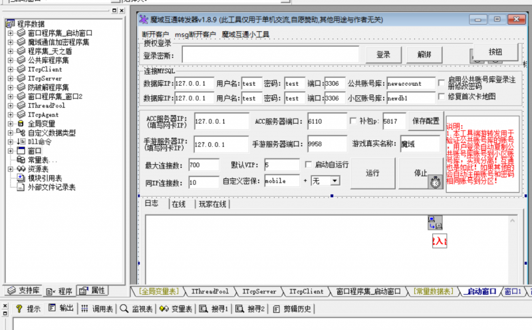The image size is (532, 330).
Task: Expand the Dll命令 tree node
Action: coord(10,142)
